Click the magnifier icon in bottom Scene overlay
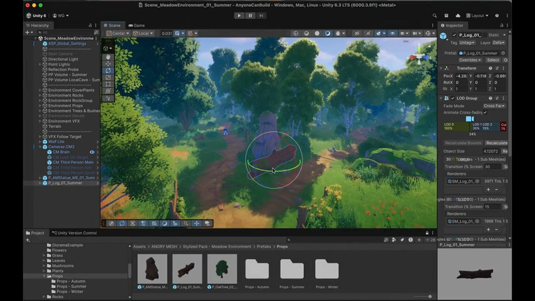This screenshot has height=301, width=535. click(x=186, y=223)
